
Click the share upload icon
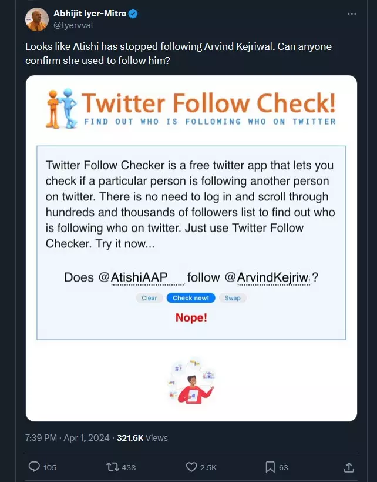[349, 467]
